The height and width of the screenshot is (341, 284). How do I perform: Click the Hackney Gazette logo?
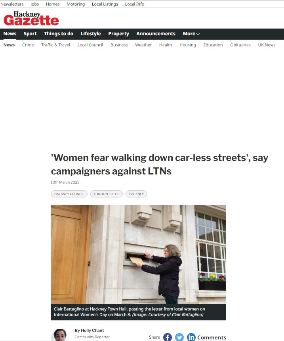point(31,19)
